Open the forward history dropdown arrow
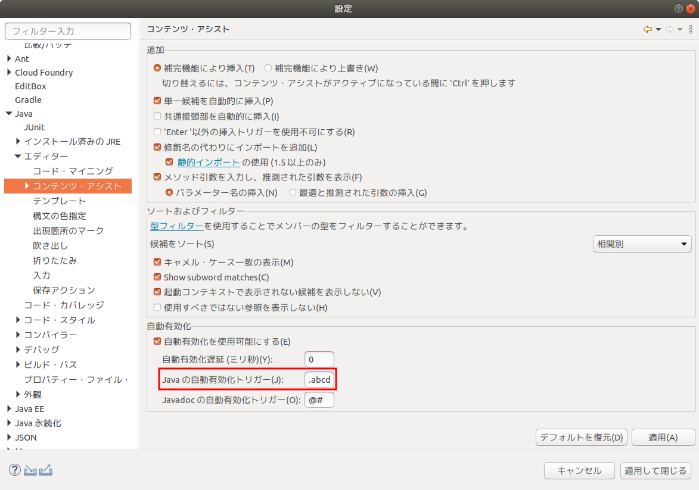 680,29
